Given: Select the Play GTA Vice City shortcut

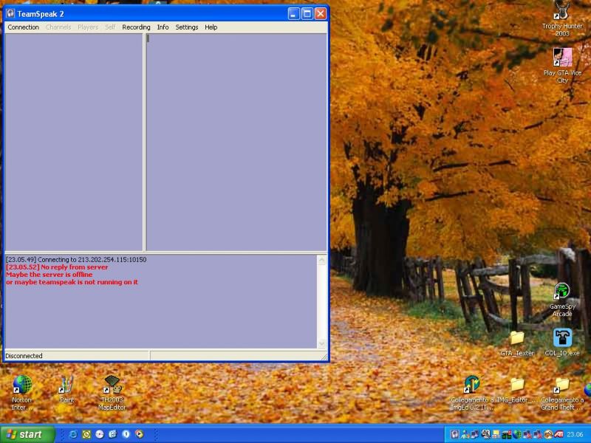Looking at the screenshot, I should pos(562,66).
